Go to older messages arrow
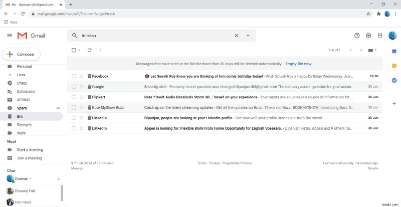The image size is (401, 207). tap(361, 50)
